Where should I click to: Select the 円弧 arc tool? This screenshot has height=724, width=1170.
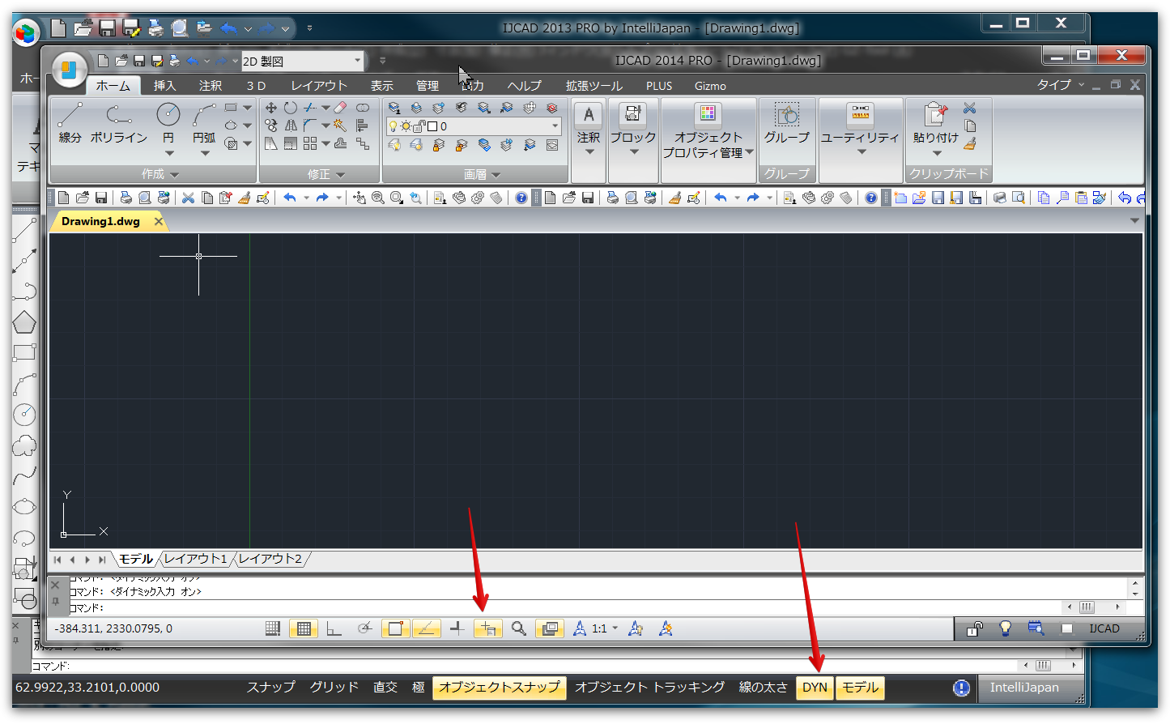[204, 121]
